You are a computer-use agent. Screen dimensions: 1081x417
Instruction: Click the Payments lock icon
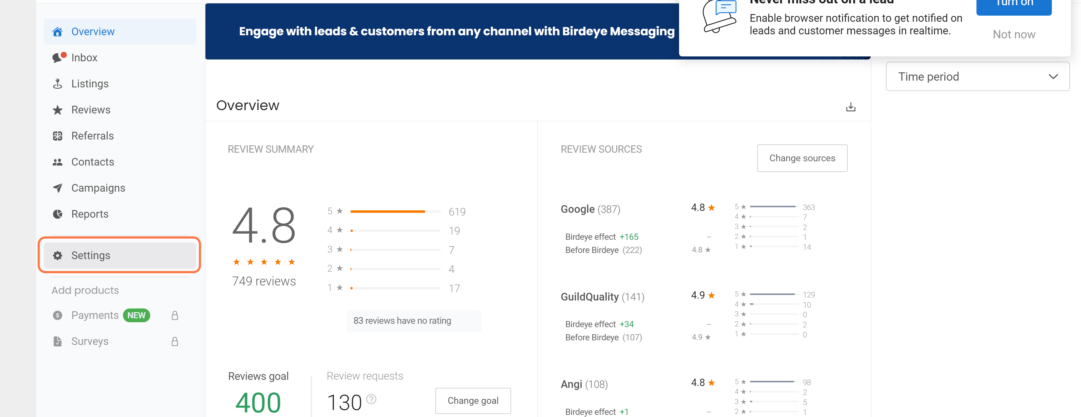pos(175,316)
